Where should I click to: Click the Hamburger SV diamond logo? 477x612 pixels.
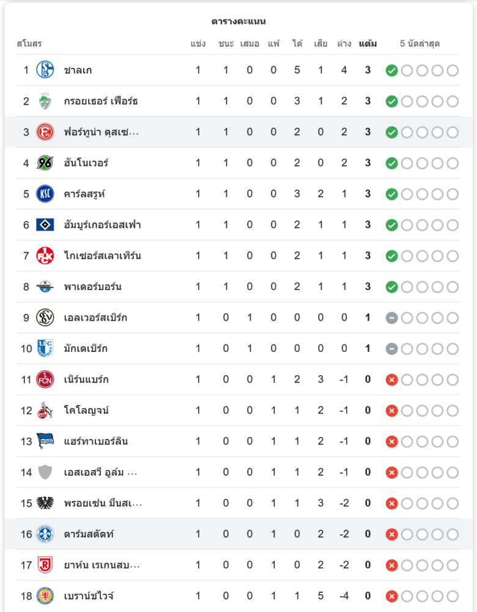(45, 225)
